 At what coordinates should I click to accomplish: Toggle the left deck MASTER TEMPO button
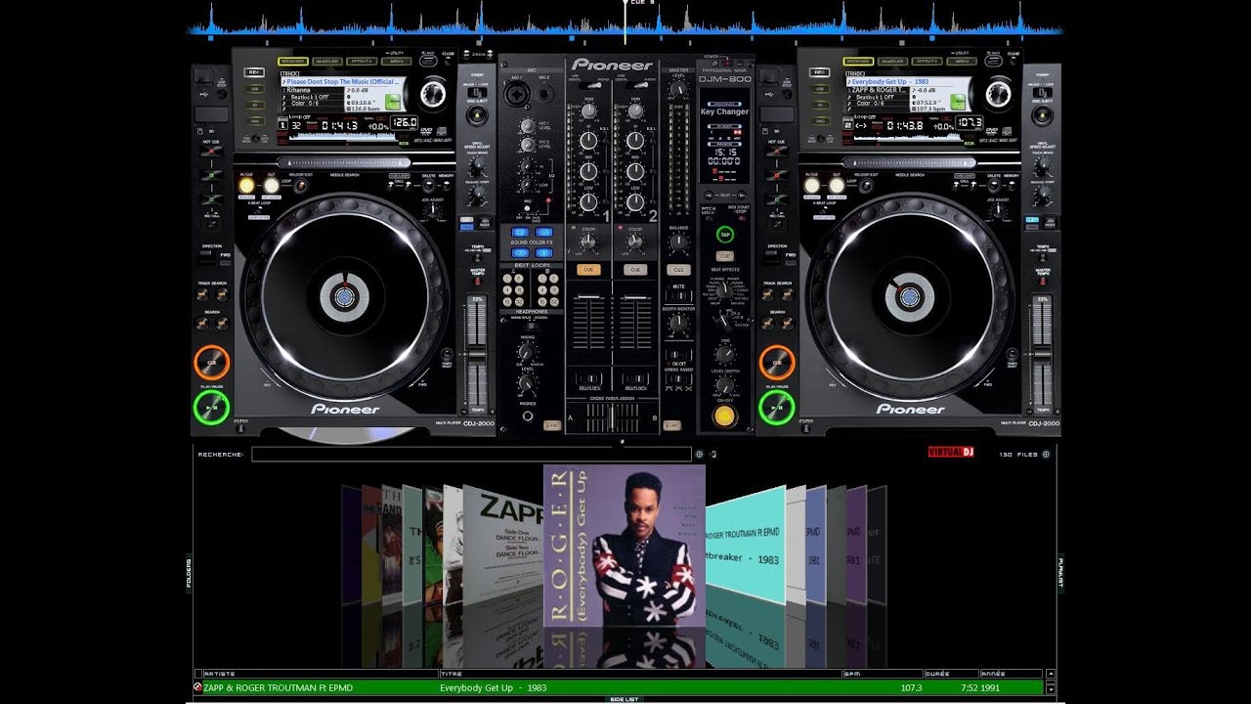pos(477,281)
